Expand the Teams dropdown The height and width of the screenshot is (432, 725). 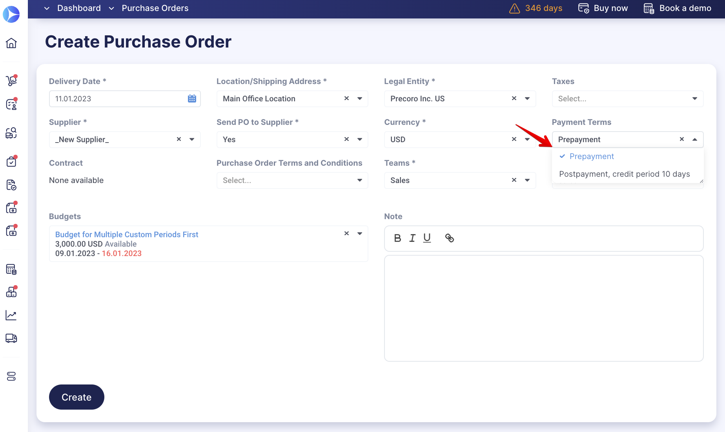click(527, 180)
